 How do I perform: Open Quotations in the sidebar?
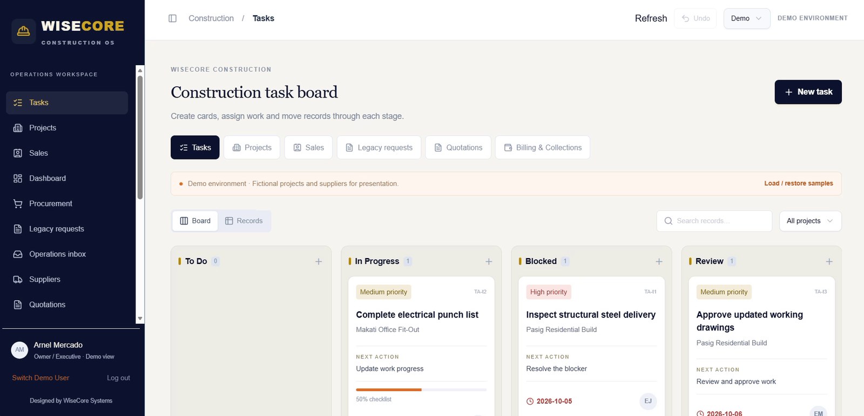tap(67, 305)
